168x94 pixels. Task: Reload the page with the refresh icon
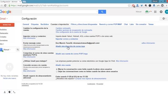5,5
